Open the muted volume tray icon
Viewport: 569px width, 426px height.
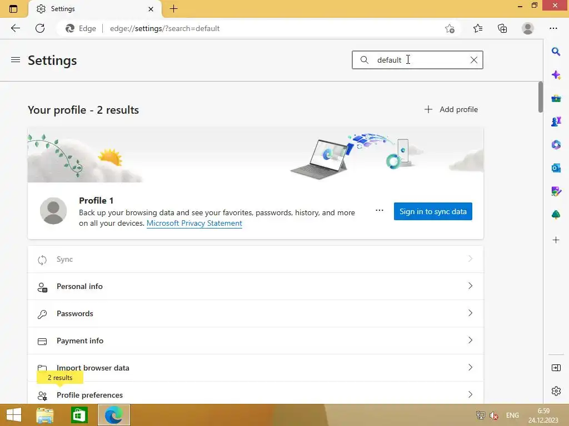[x=493, y=415]
